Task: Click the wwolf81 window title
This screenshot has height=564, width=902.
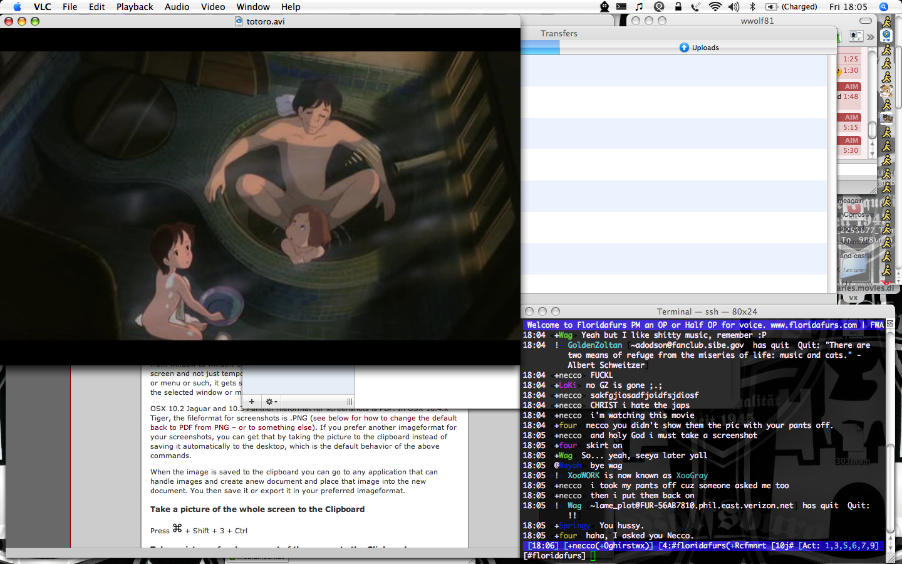Action: (757, 21)
